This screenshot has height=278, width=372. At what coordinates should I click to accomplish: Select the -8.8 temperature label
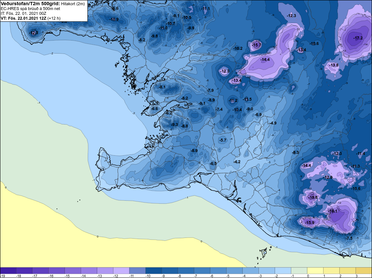pos(185,126)
